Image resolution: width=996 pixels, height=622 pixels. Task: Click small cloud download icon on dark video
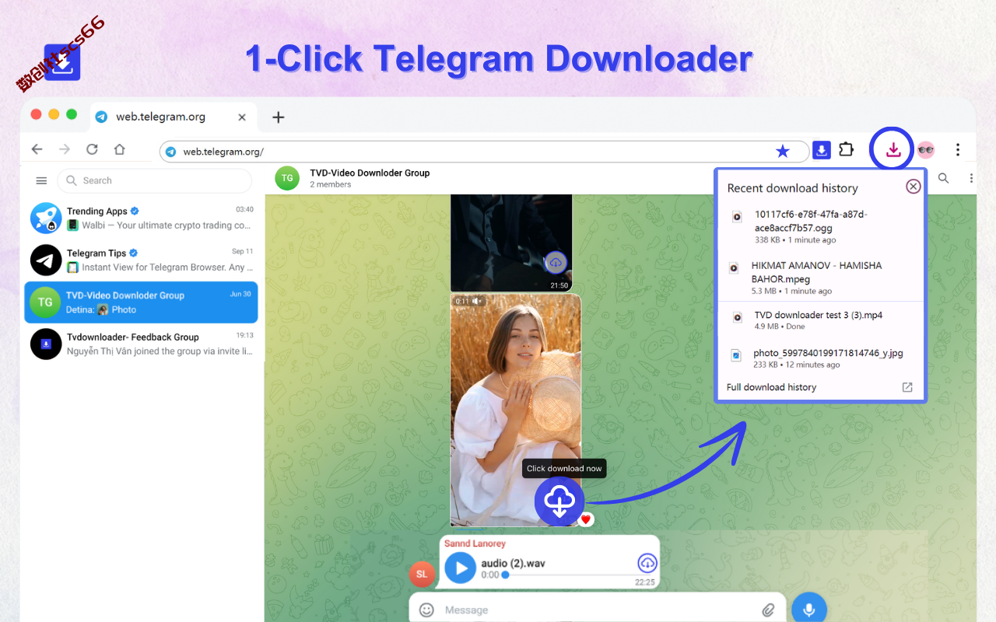point(556,263)
